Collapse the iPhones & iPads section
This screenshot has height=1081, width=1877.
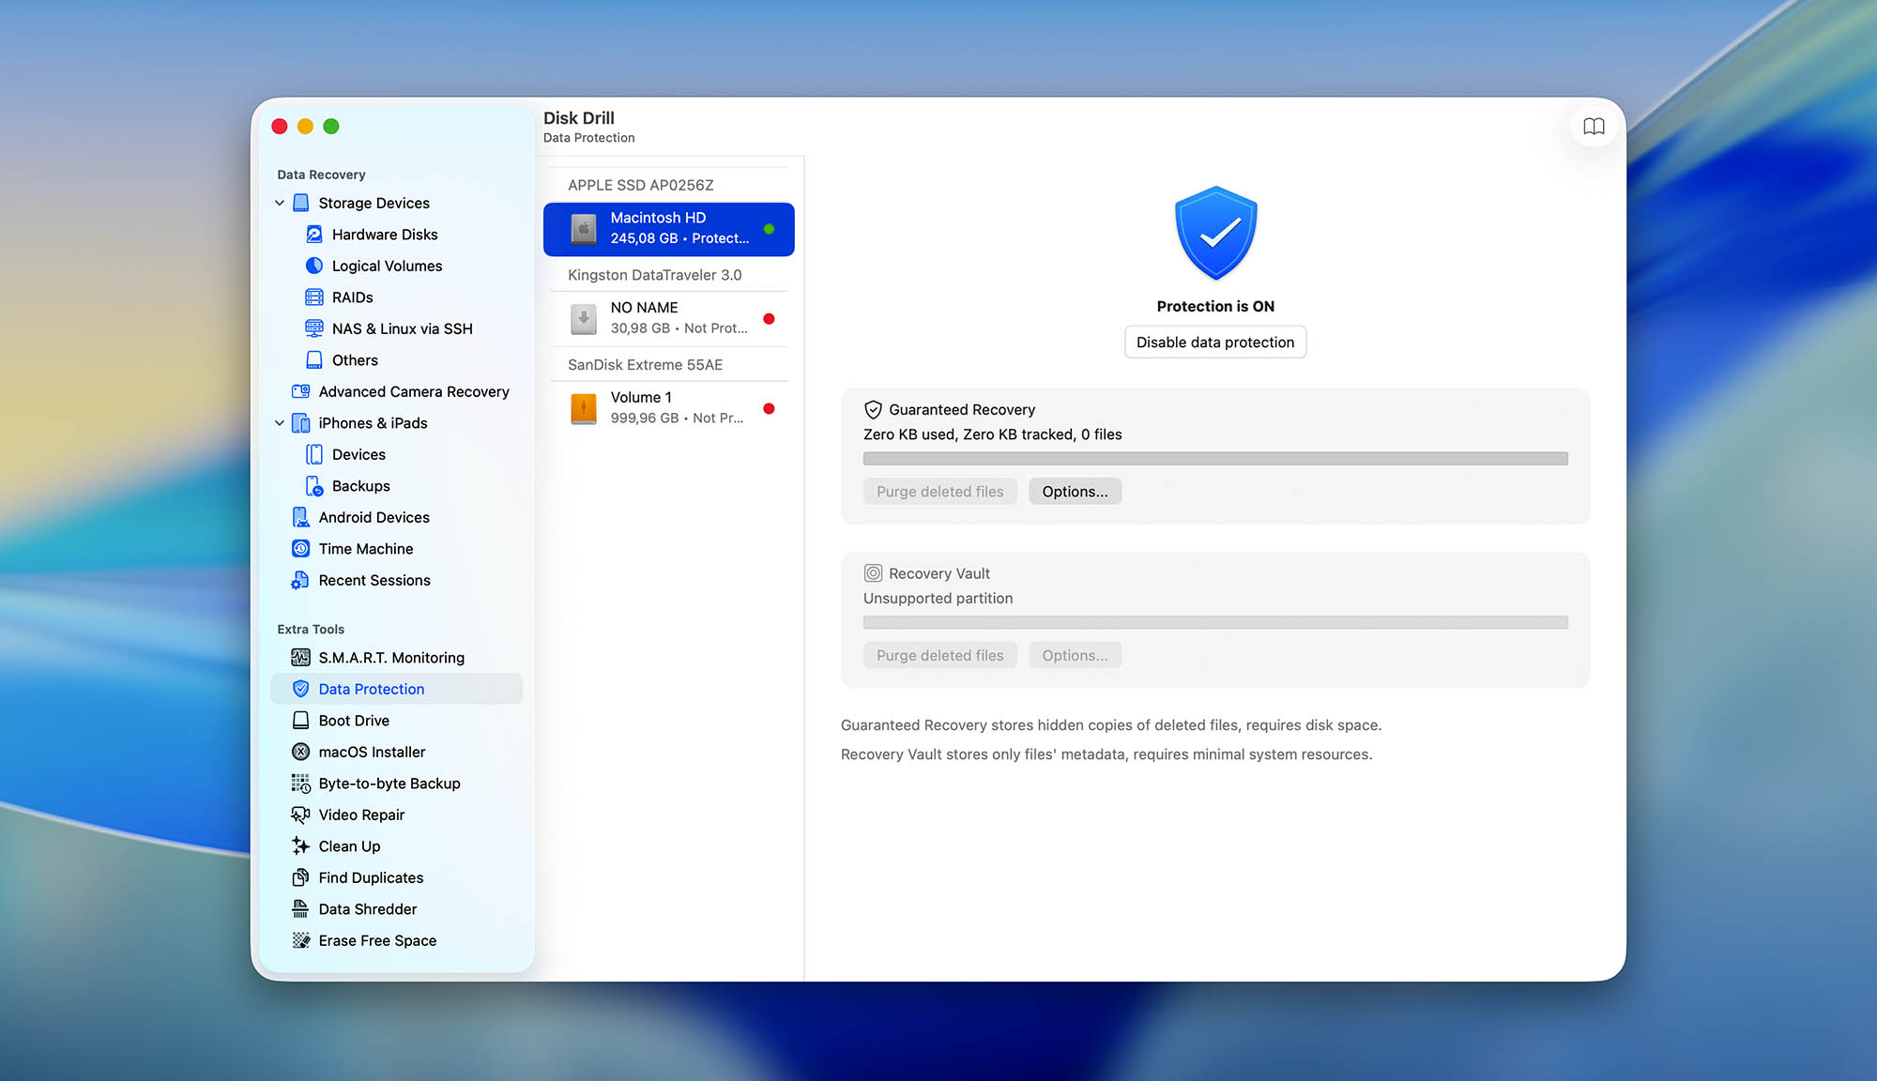point(279,422)
